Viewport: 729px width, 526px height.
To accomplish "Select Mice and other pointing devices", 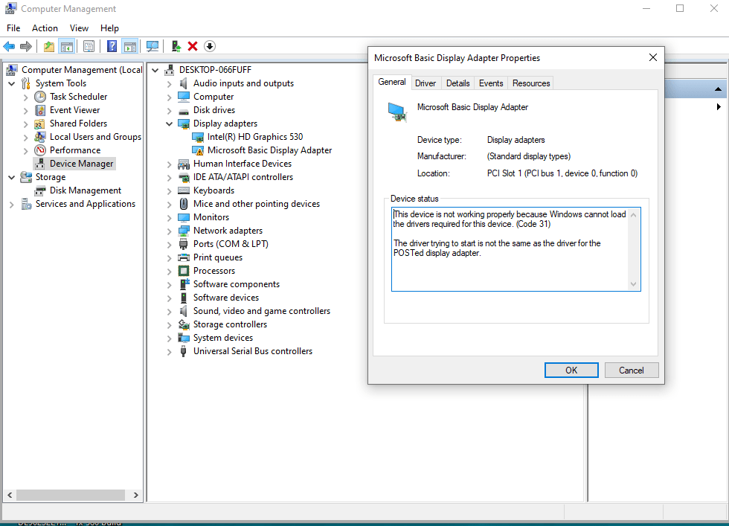I will click(257, 204).
